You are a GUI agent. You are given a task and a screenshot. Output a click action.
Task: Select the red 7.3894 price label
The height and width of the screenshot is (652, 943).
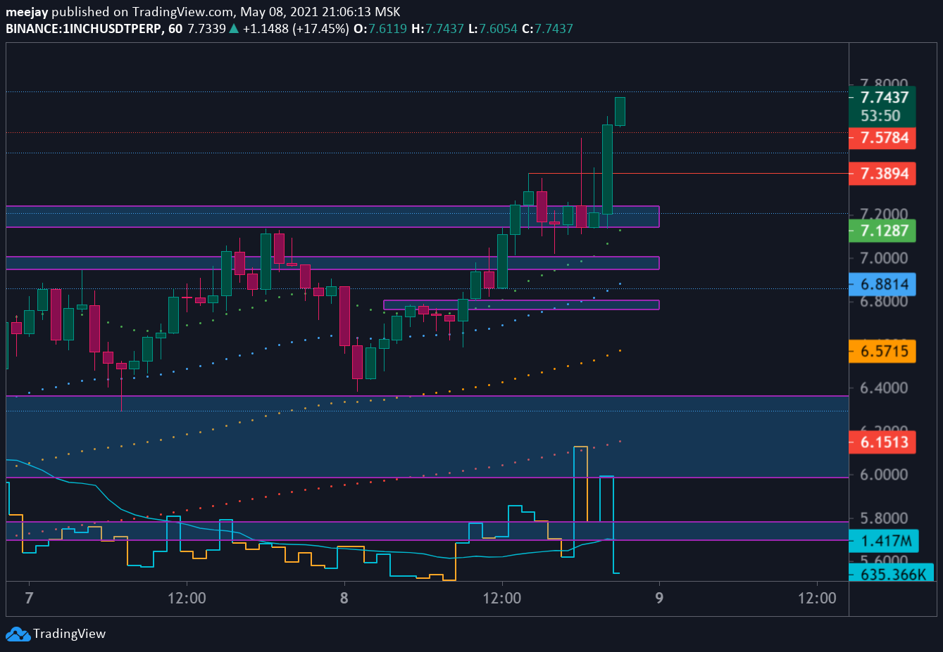[x=884, y=174]
